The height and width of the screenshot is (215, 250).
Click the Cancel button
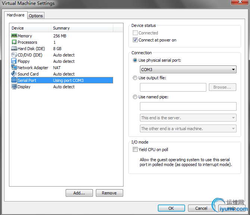point(201,208)
